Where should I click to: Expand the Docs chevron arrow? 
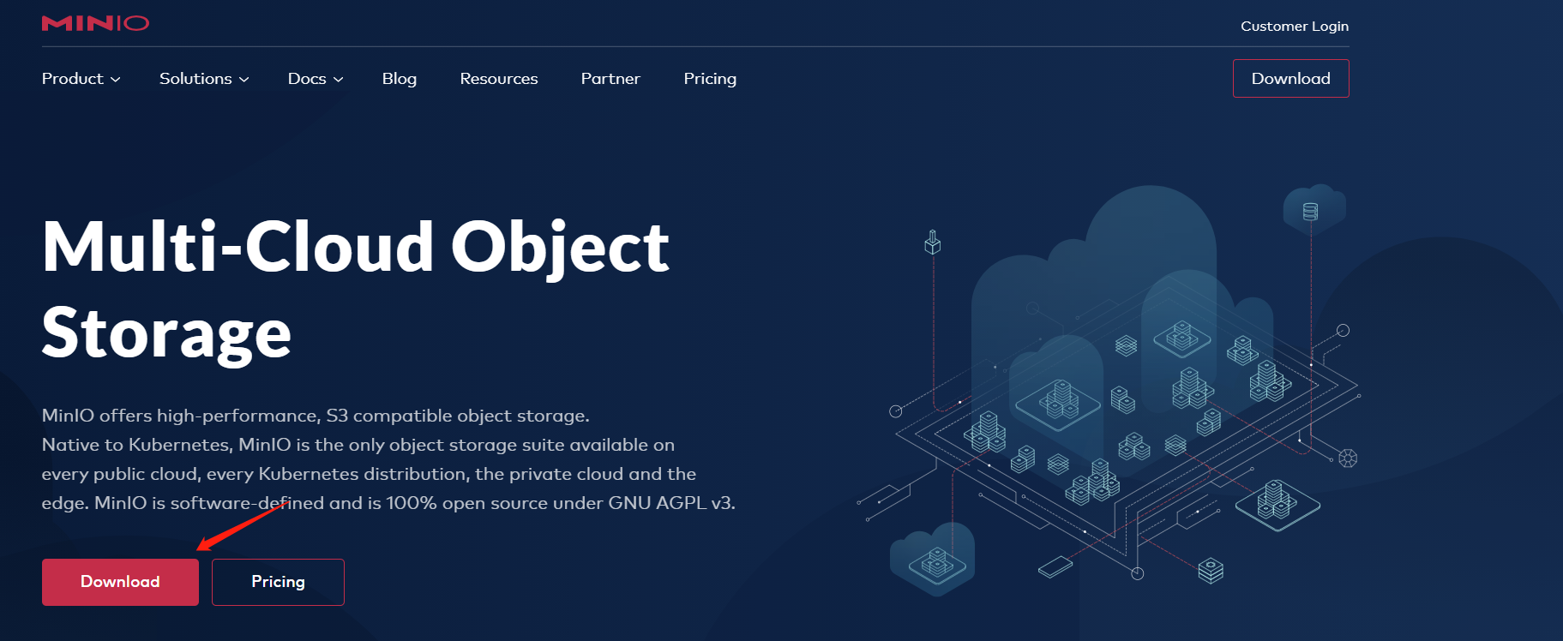(338, 80)
